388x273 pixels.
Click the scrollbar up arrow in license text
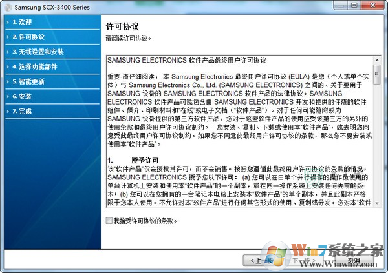[x=377, y=60]
